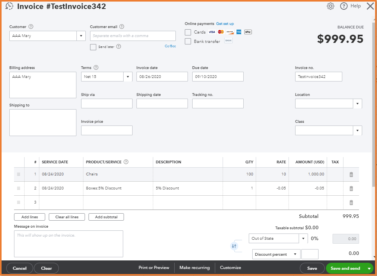Click Print or Preview
This screenshot has width=377, height=276.
click(x=154, y=267)
